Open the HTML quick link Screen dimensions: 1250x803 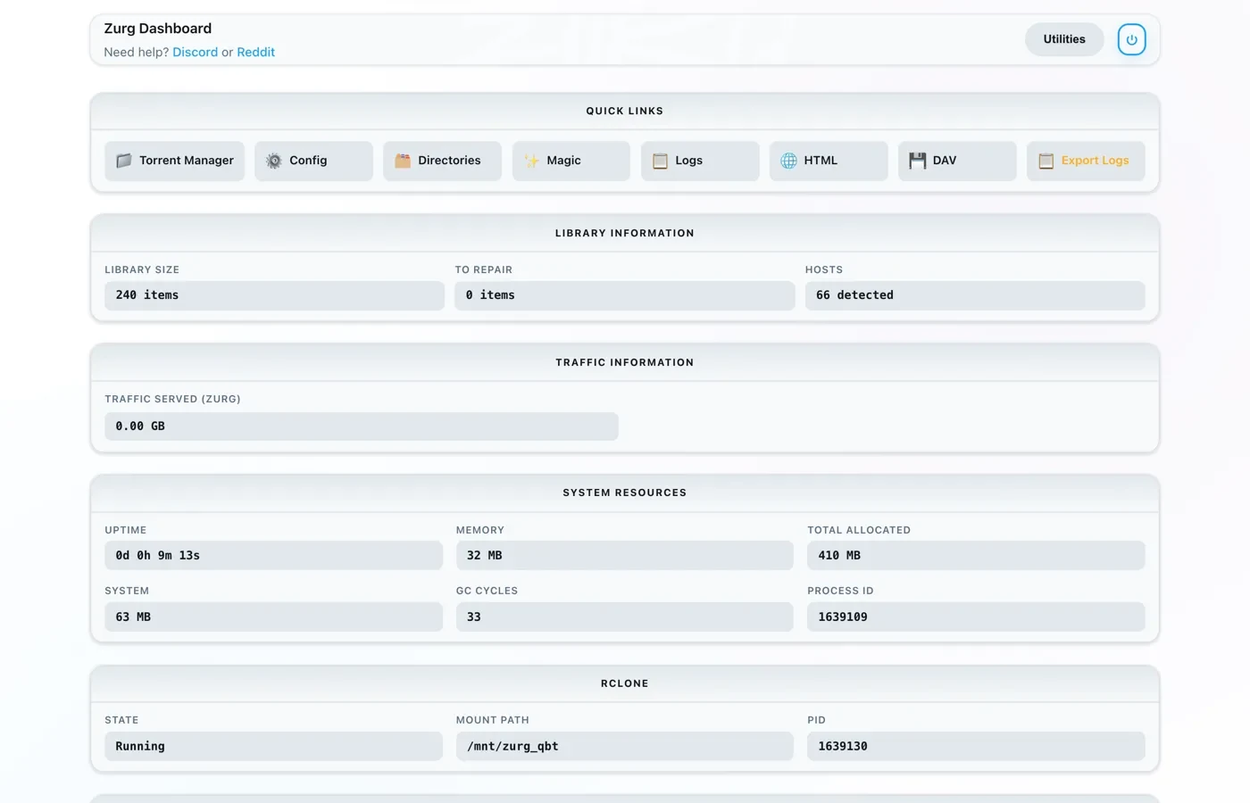click(829, 161)
